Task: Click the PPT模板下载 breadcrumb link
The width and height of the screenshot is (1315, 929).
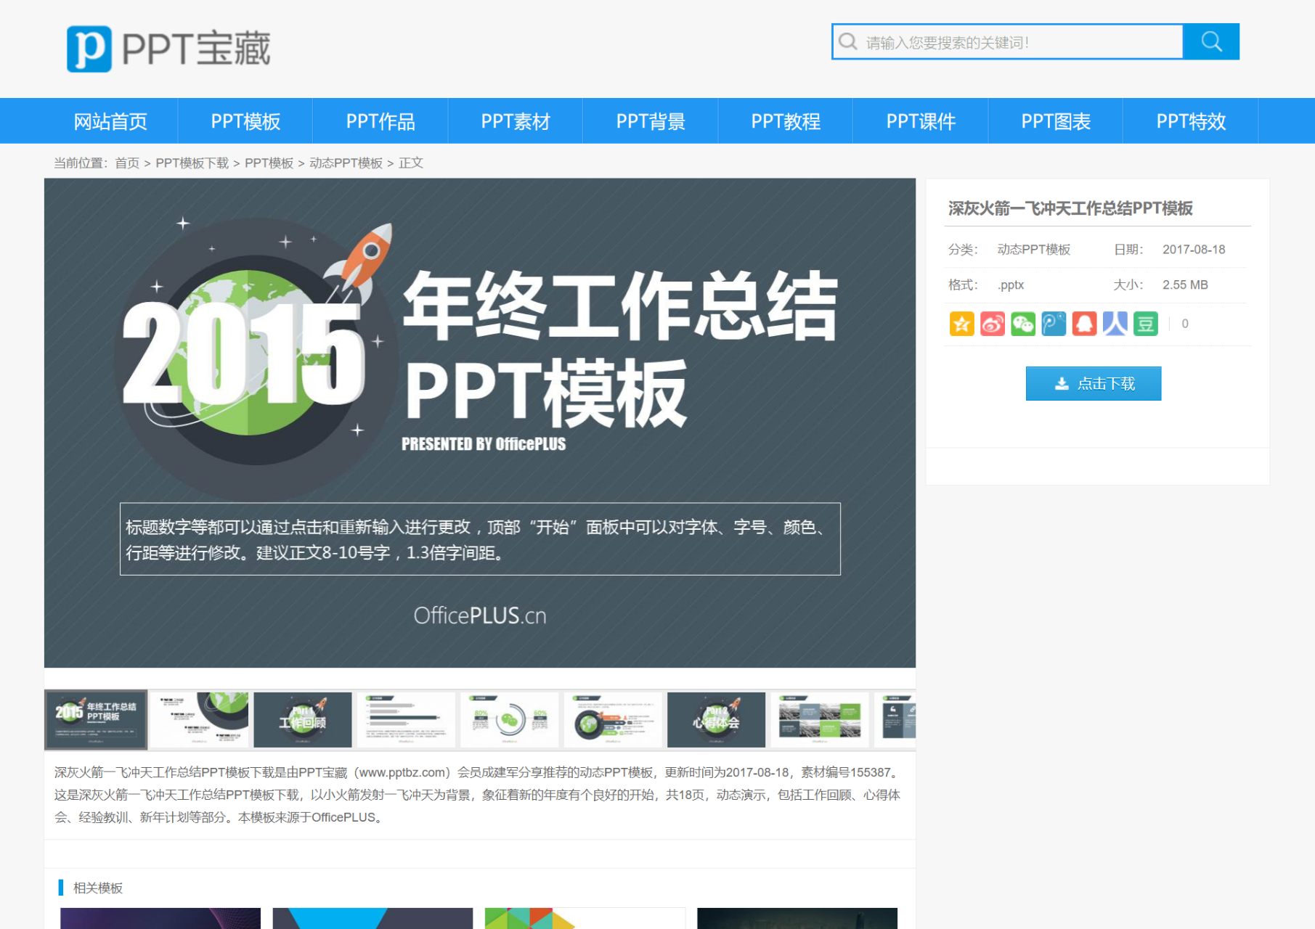Action: [x=192, y=163]
